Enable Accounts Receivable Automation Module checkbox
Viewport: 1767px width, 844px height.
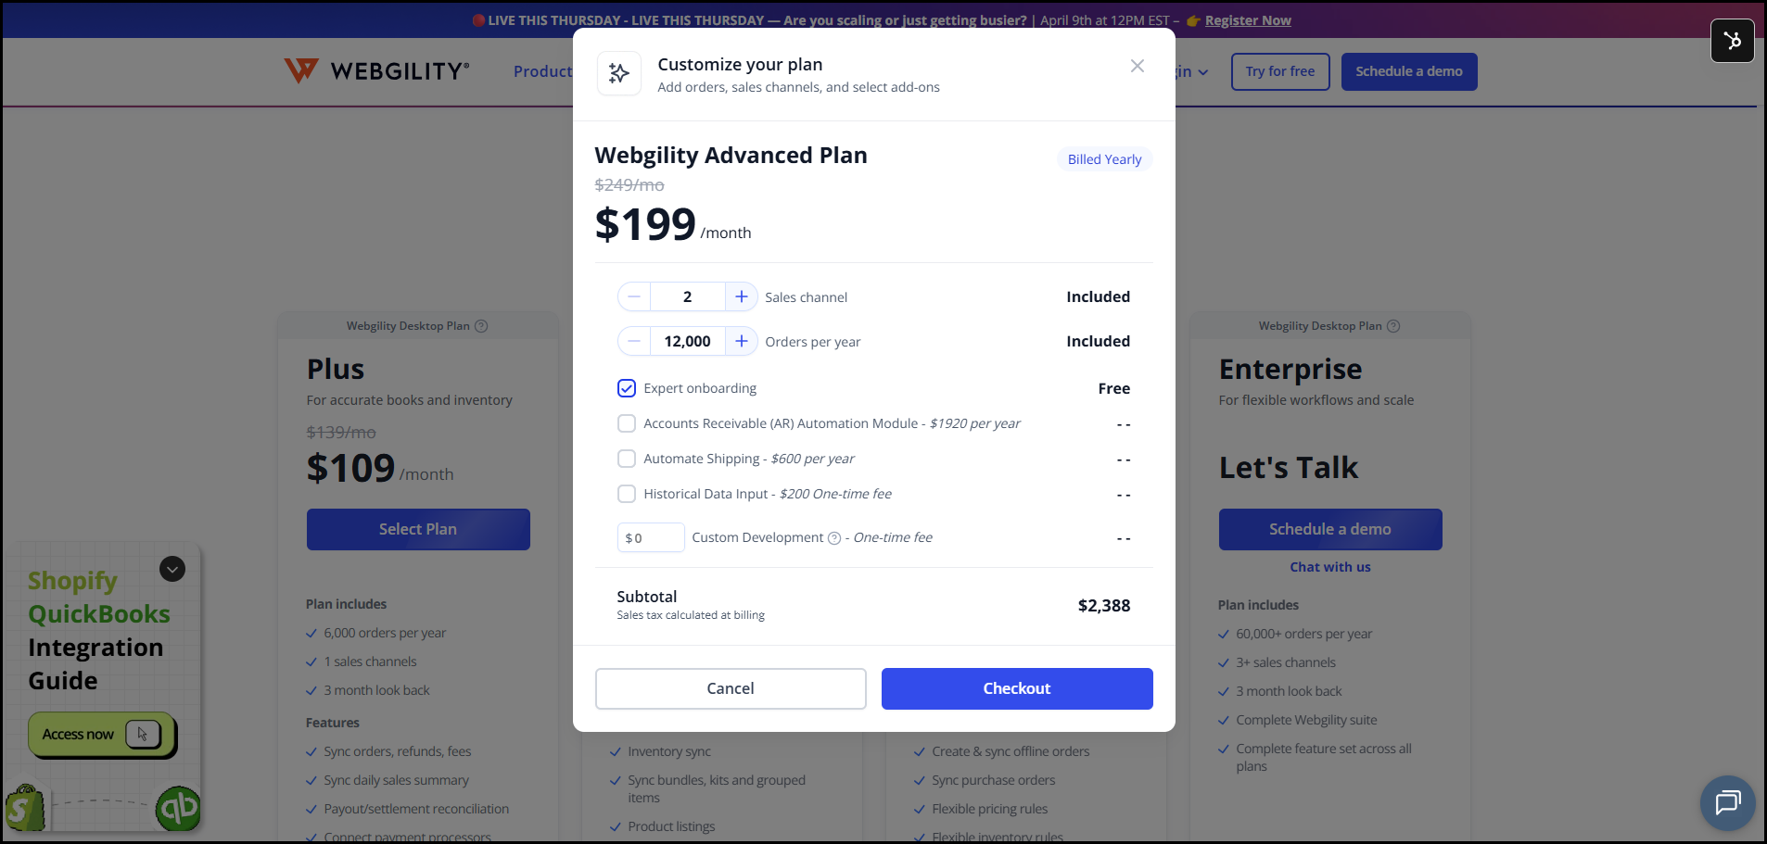click(x=627, y=423)
